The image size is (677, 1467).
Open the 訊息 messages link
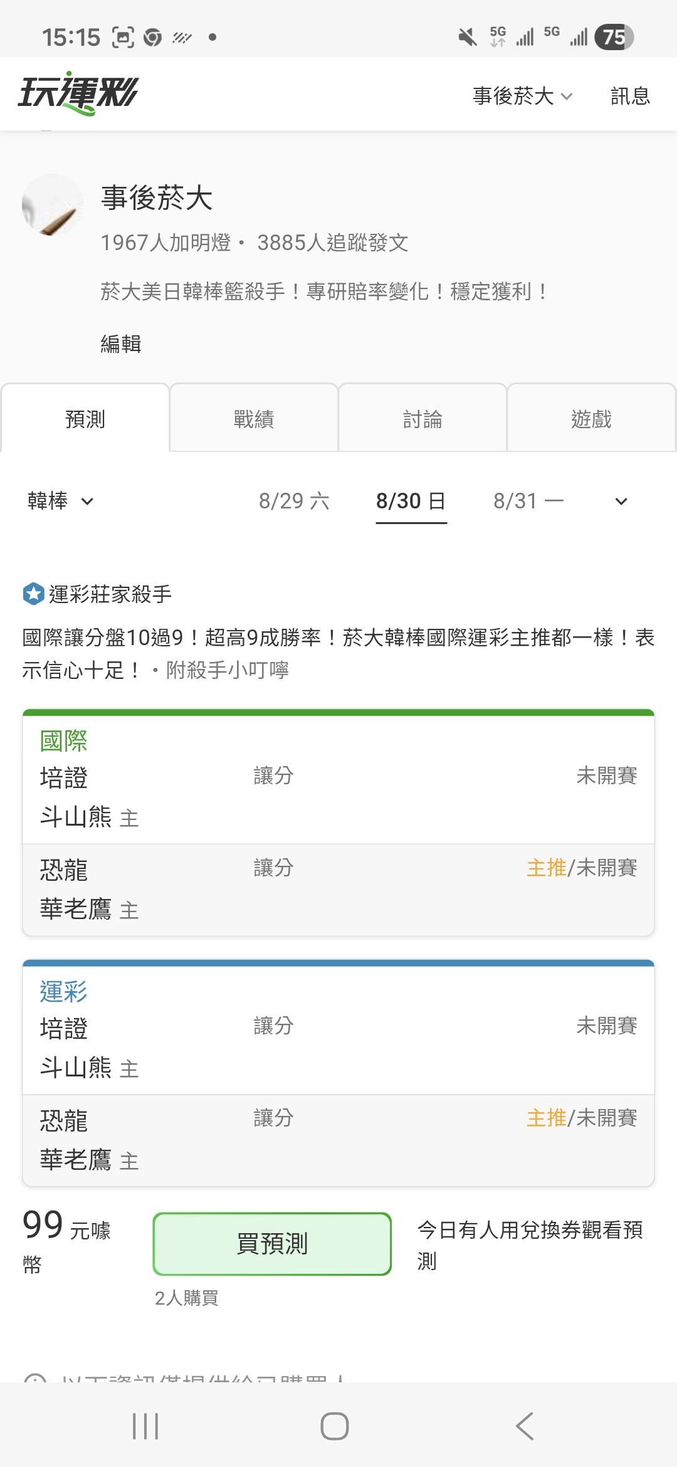(630, 96)
